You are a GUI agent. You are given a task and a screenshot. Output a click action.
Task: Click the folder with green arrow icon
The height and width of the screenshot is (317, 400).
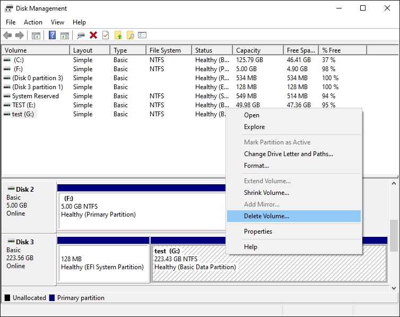point(118,36)
